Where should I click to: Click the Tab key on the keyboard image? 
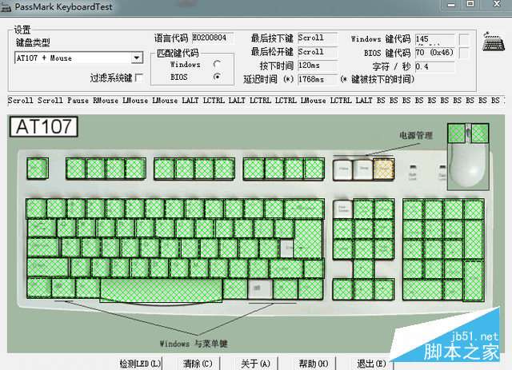42,229
